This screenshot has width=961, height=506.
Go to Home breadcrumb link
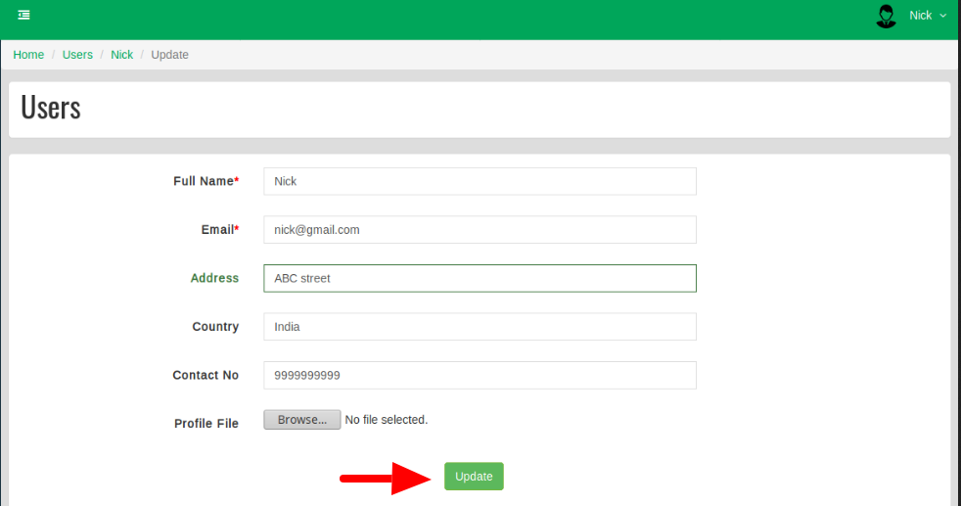[28, 55]
